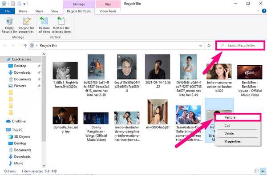This screenshot has height=175, width=267.
Task: Open address bar history dropdown
Action: pyautogui.click(x=201, y=46)
